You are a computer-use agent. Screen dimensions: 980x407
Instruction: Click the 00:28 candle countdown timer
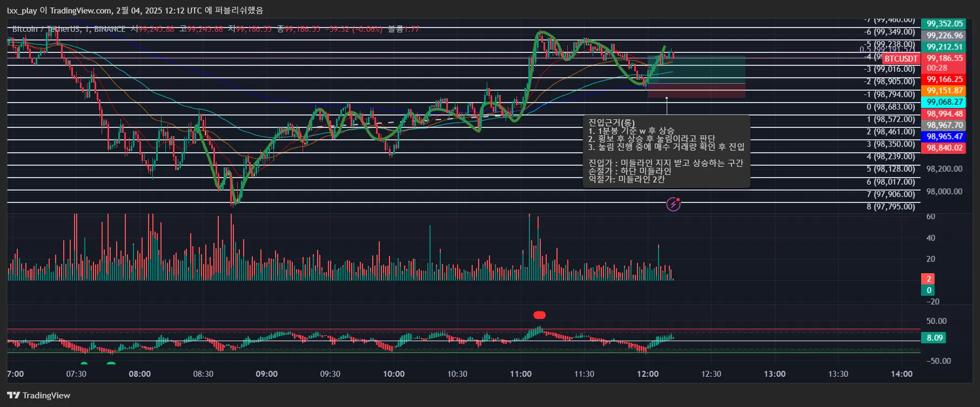(937, 68)
